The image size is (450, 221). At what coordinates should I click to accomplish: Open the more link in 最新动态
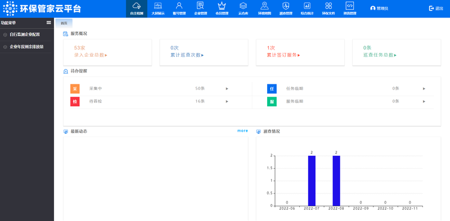click(242, 131)
